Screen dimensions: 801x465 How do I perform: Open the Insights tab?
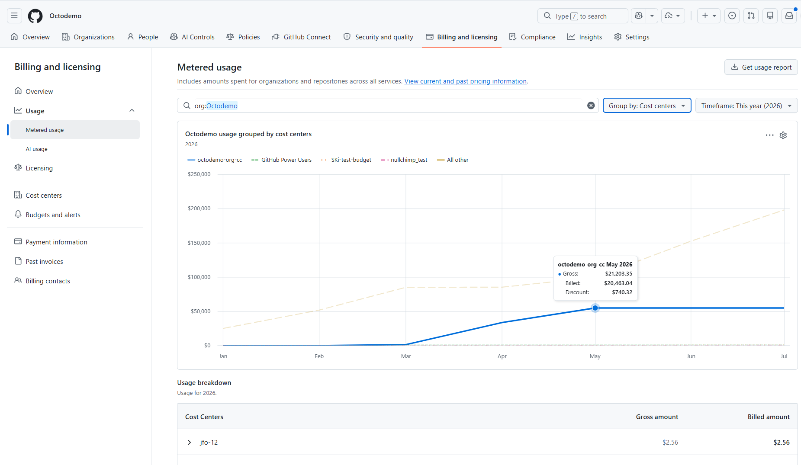tap(585, 37)
